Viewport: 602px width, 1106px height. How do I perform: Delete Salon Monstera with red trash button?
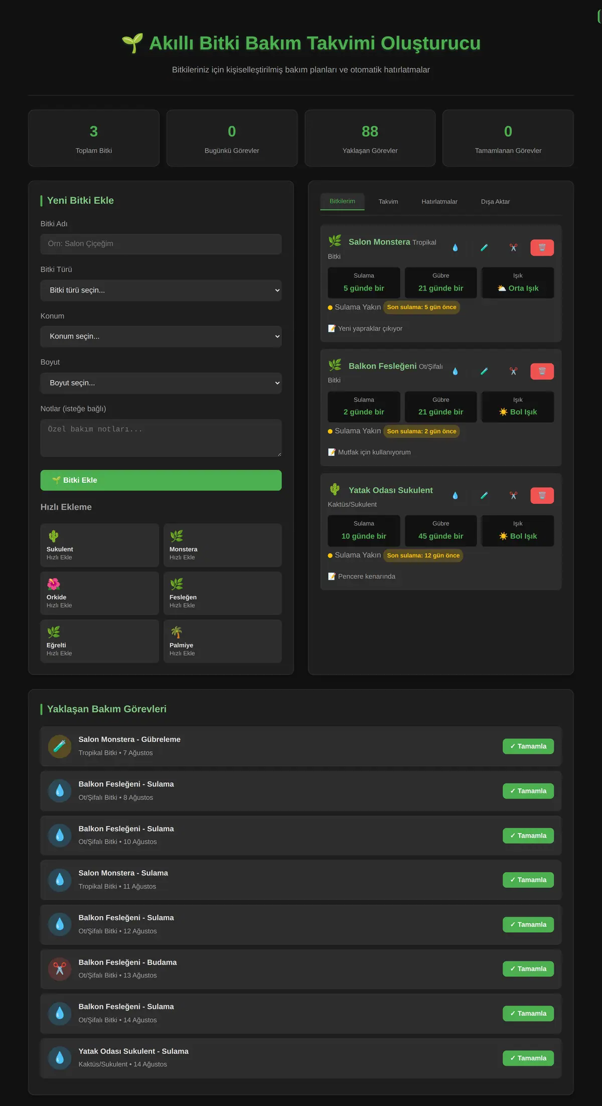[542, 247]
